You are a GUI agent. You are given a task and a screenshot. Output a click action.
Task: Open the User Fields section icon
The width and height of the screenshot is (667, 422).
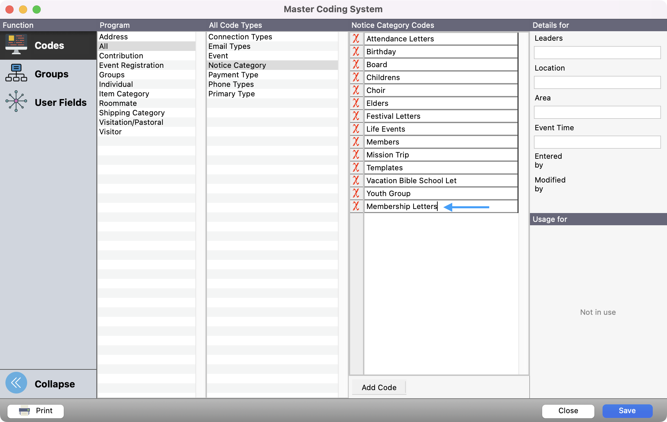coord(16,101)
